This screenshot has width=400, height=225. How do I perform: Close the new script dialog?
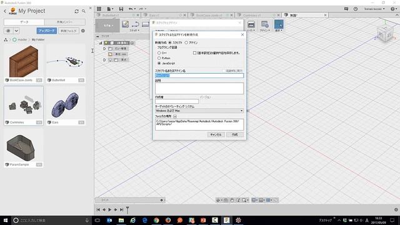point(242,34)
